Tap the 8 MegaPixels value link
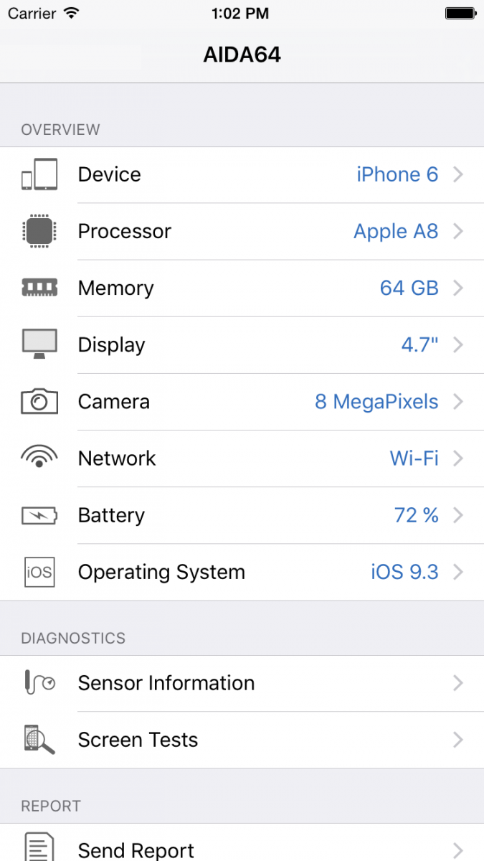The width and height of the screenshot is (484, 861). 376,401
